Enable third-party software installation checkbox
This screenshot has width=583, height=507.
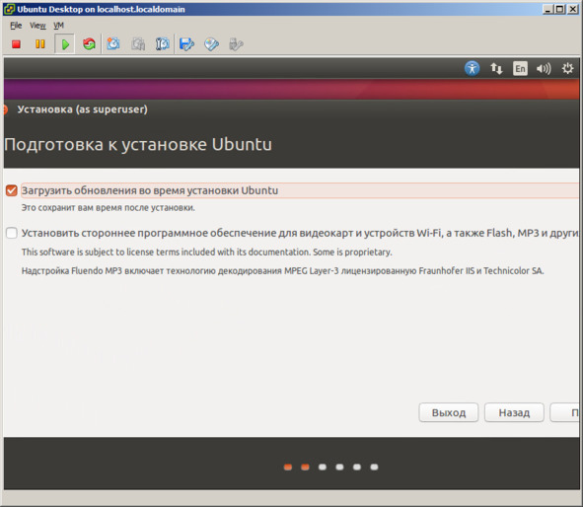point(12,233)
